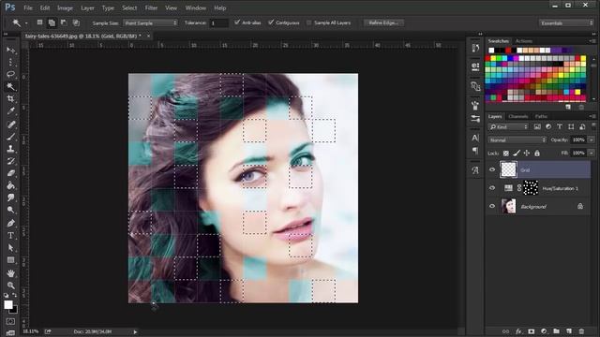Viewport: 600px width, 337px height.
Task: Add a layer mask
Action: (x=532, y=331)
